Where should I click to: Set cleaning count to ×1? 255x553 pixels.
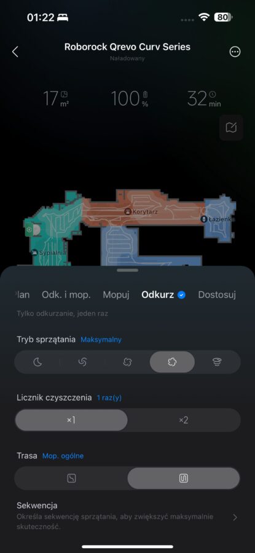click(x=71, y=420)
